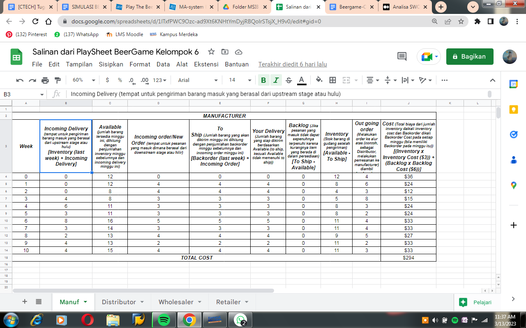Open the fill color bucket

pos(319,80)
